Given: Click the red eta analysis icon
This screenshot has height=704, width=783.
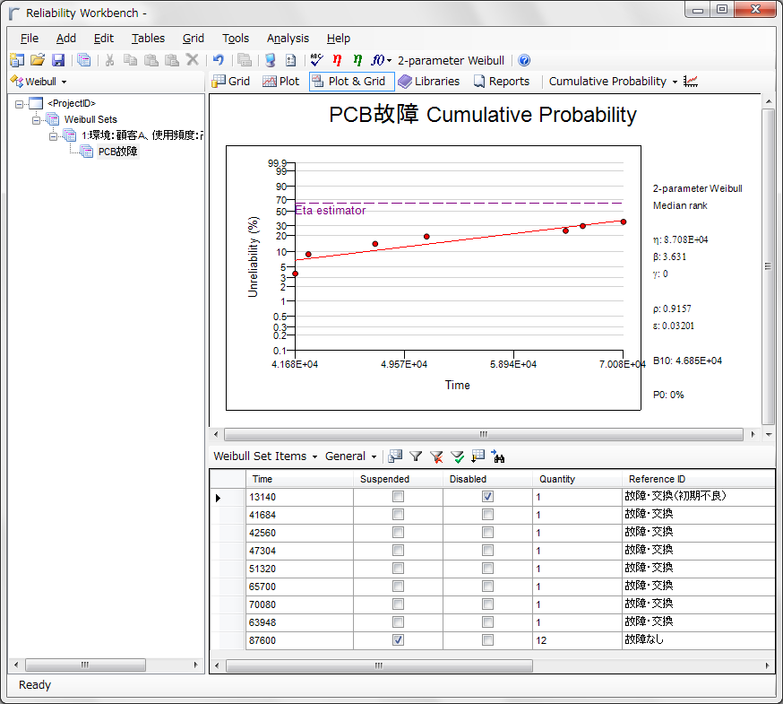Looking at the screenshot, I should pos(337,60).
